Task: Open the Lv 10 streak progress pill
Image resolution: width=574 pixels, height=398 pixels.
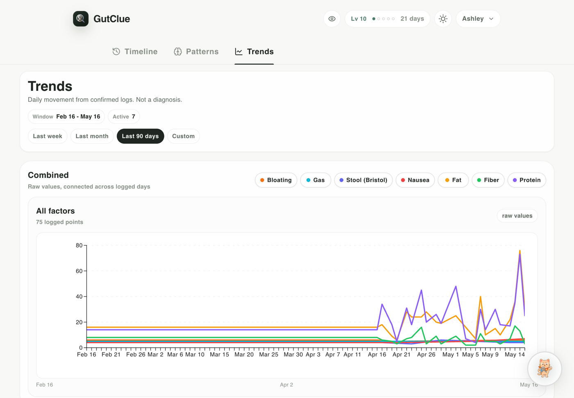Action: tap(387, 19)
